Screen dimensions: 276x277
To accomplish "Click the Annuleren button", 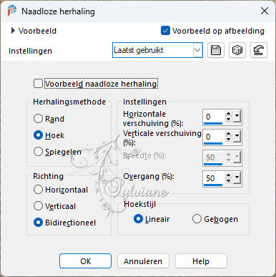I will 143,261.
